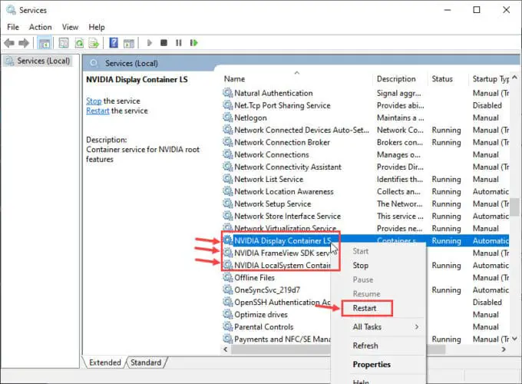Click the gear icon beside Optimize drives
Screen dimensions: 522x384
click(x=228, y=314)
